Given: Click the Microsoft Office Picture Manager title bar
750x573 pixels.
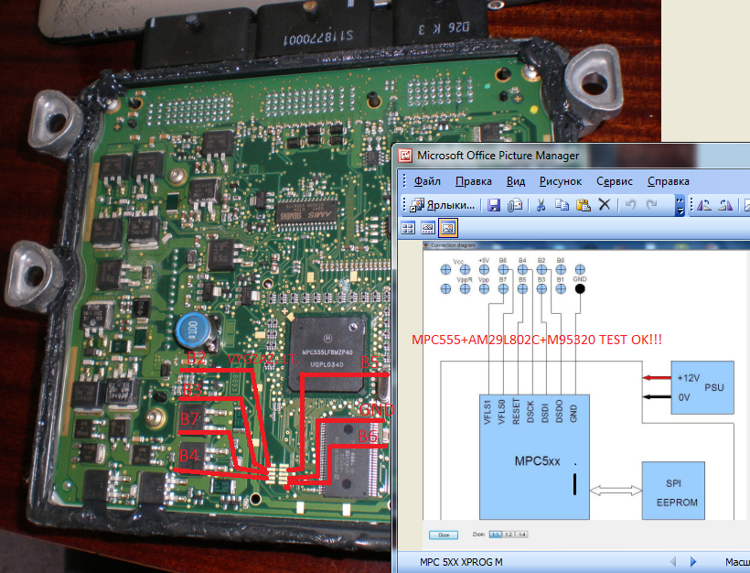Looking at the screenshot, I should click(x=571, y=155).
